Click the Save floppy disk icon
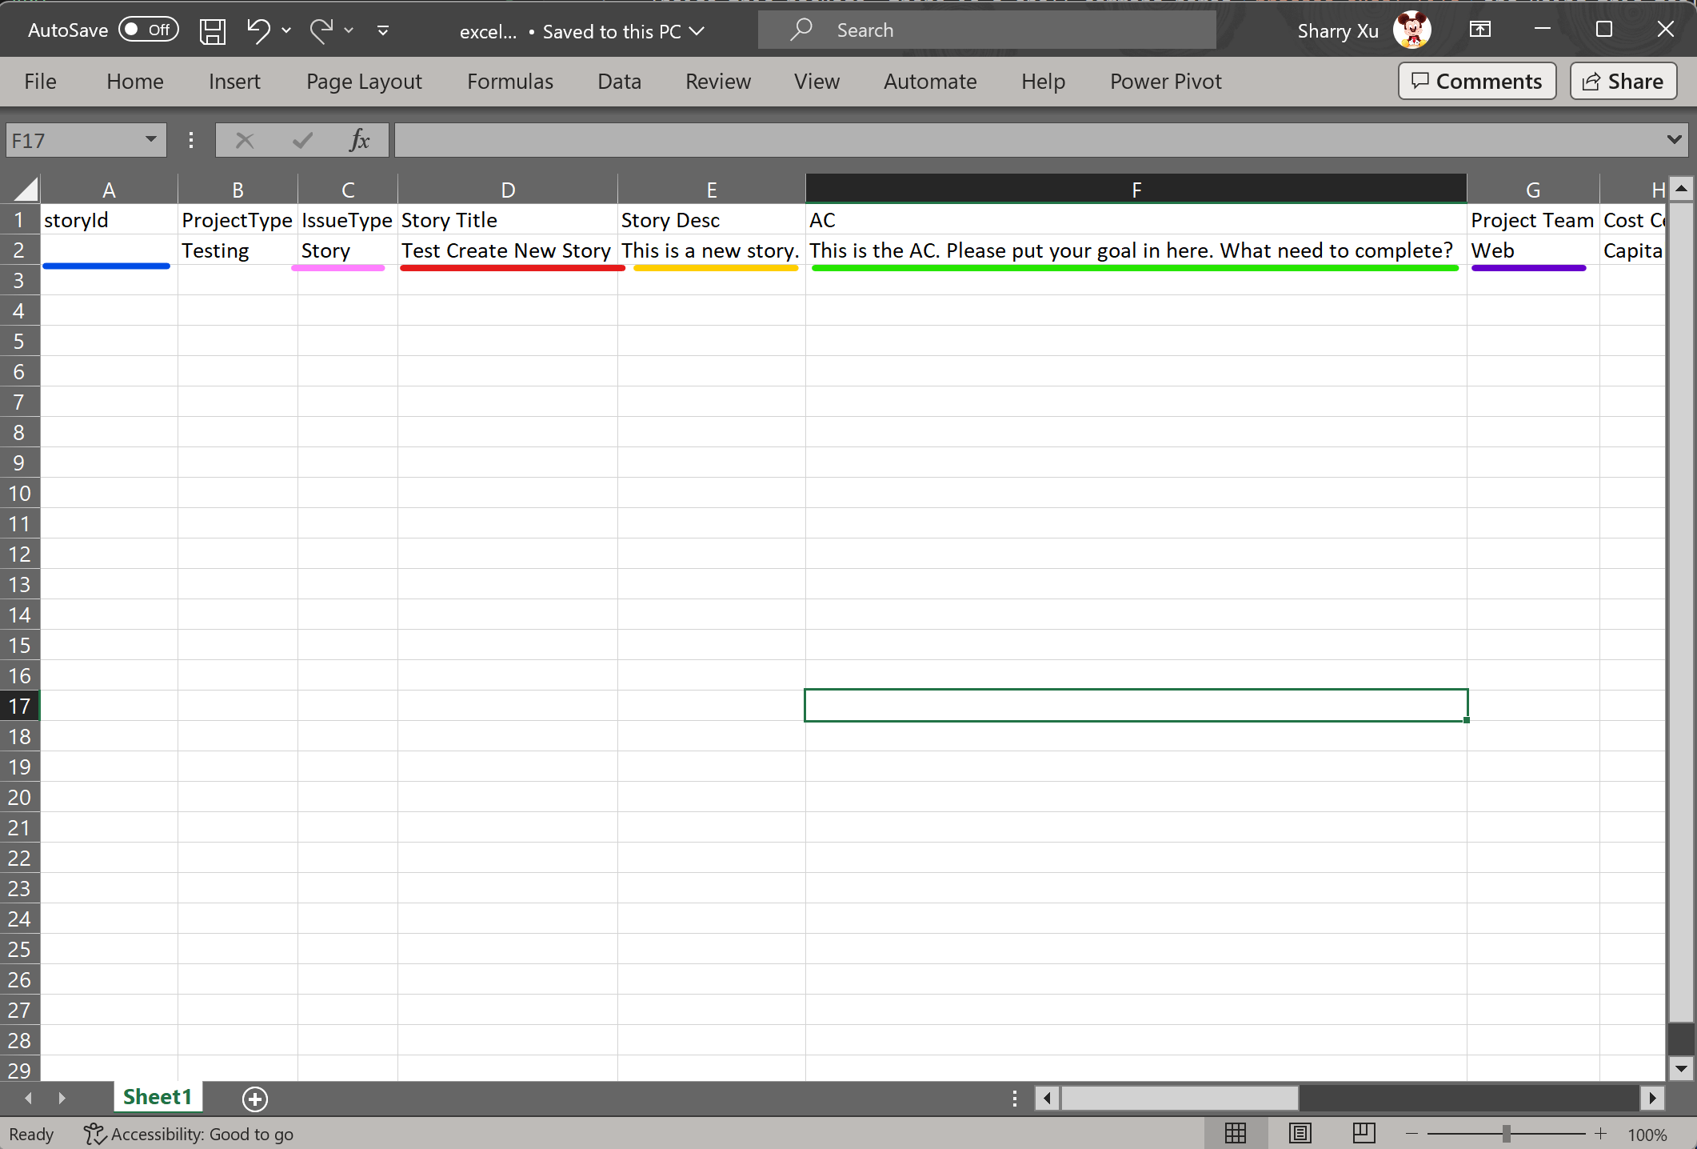The image size is (1697, 1149). [x=213, y=31]
